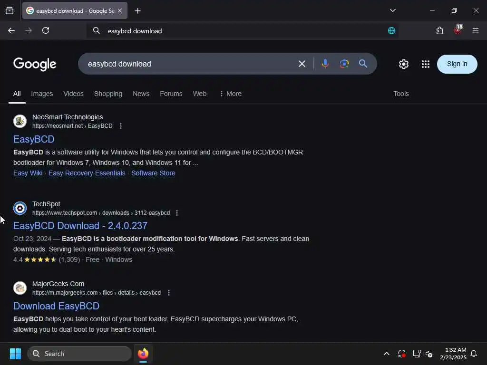Open the Download EasyBCD link
Screen dimensions: 487x365
[x=56, y=306]
